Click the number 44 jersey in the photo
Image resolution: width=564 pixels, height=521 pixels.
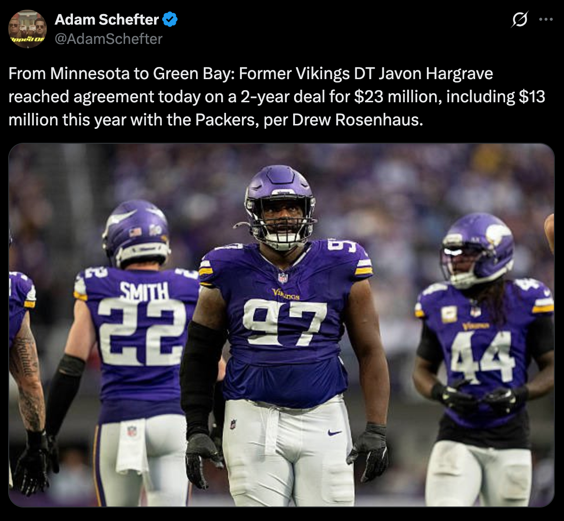tap(482, 356)
